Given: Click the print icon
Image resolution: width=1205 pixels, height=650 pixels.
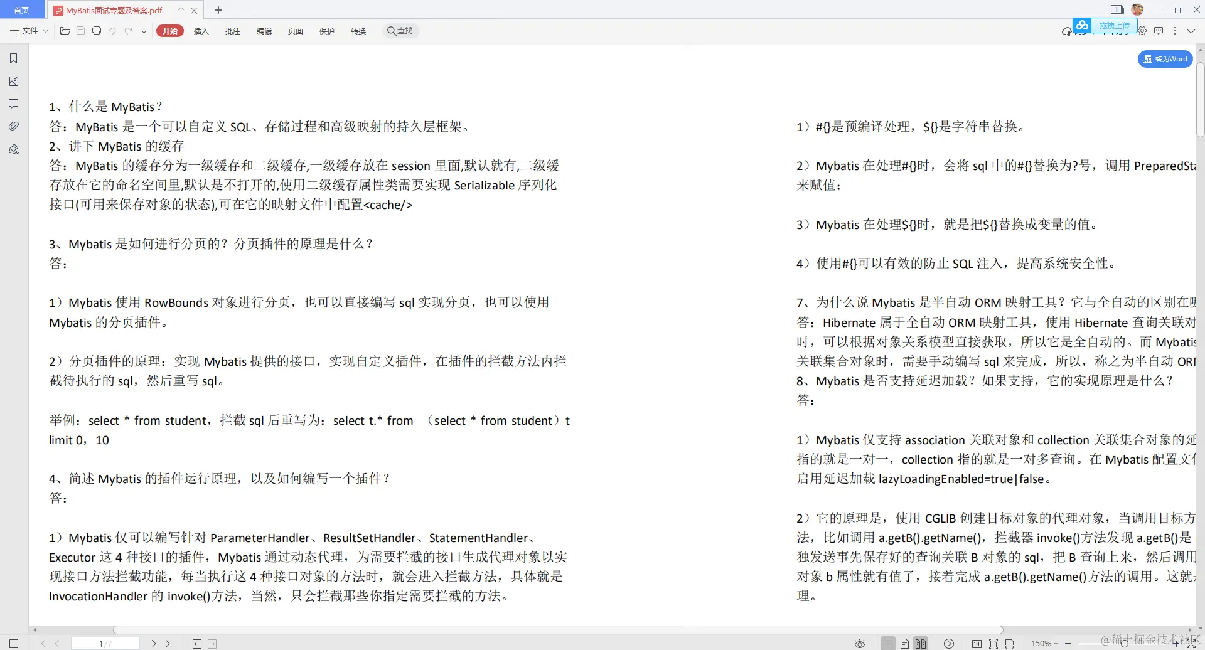Looking at the screenshot, I should tap(97, 31).
